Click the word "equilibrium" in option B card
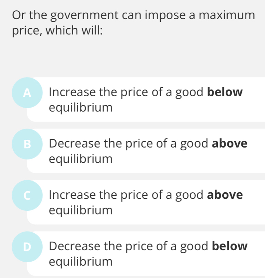This screenshot has width=265, height=278. [x=80, y=159]
